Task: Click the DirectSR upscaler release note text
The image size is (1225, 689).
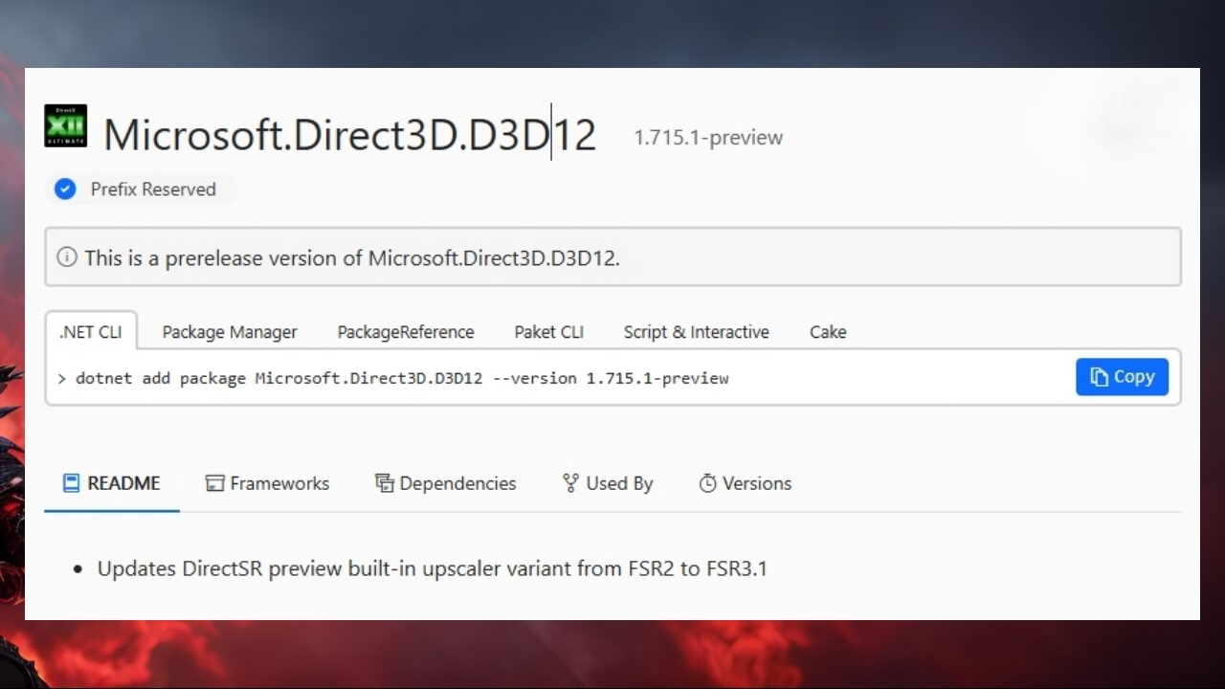Action: pos(433,568)
